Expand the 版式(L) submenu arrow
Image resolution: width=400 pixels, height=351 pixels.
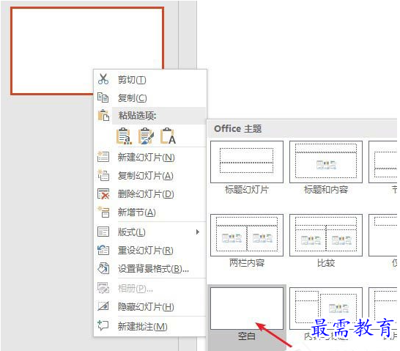(198, 232)
